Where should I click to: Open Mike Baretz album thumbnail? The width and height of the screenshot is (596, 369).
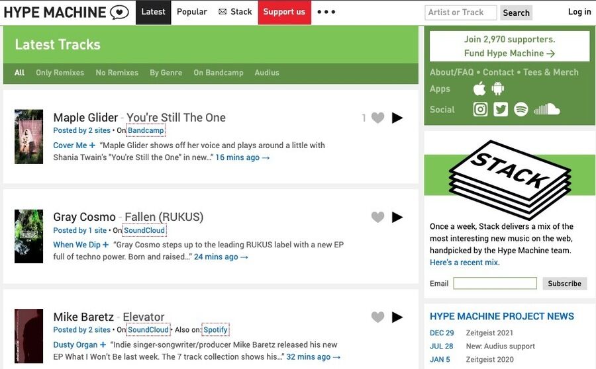tap(28, 336)
